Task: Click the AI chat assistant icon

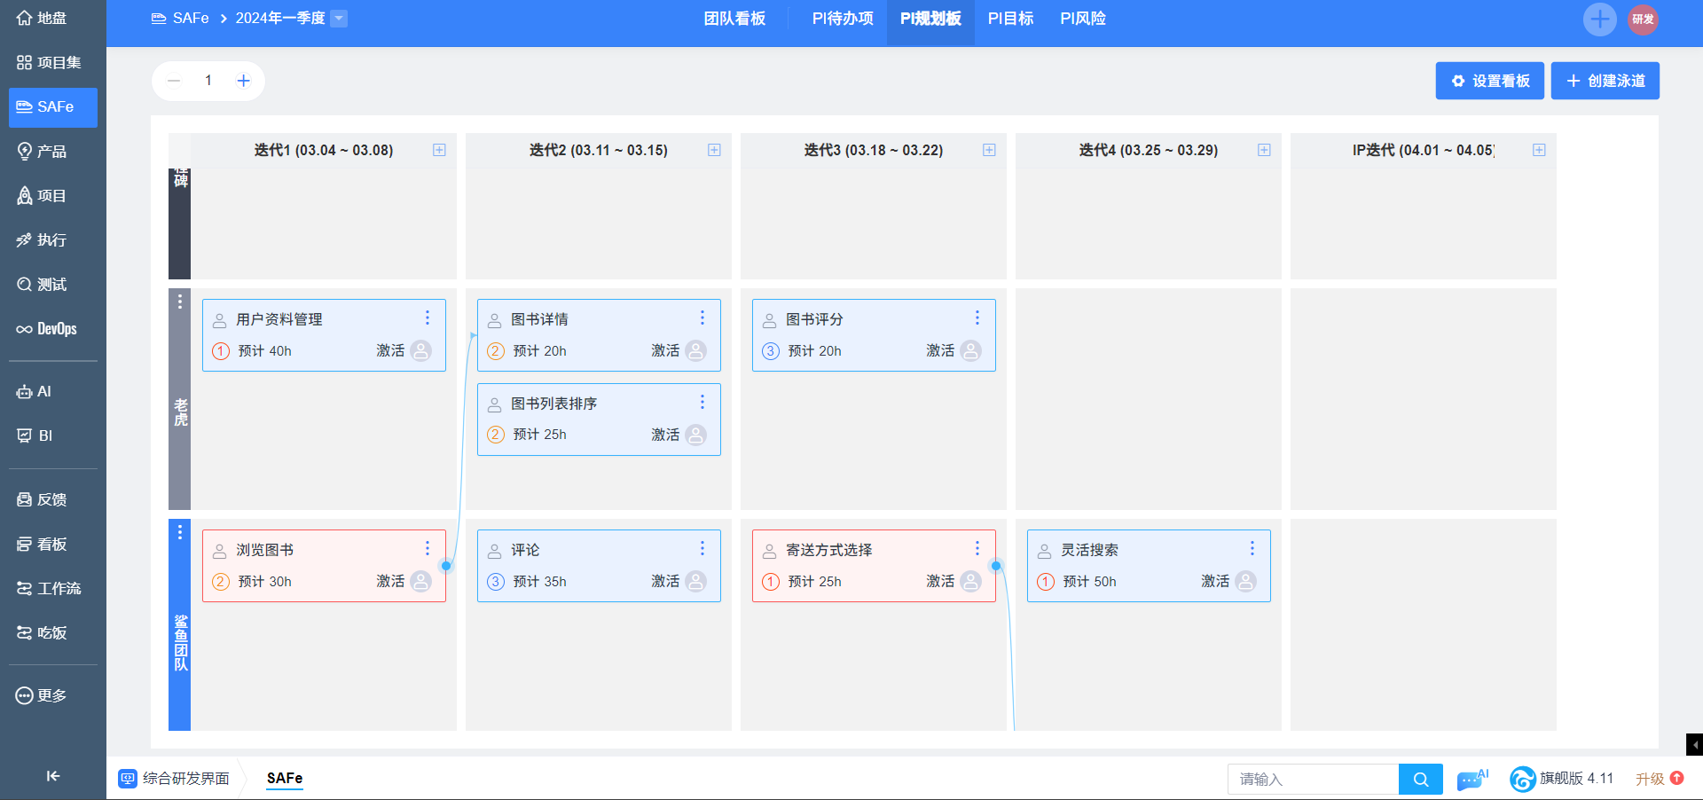Action: [x=1471, y=779]
